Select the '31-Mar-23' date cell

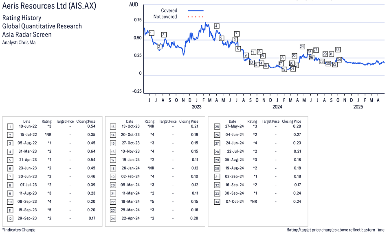click(x=28, y=152)
